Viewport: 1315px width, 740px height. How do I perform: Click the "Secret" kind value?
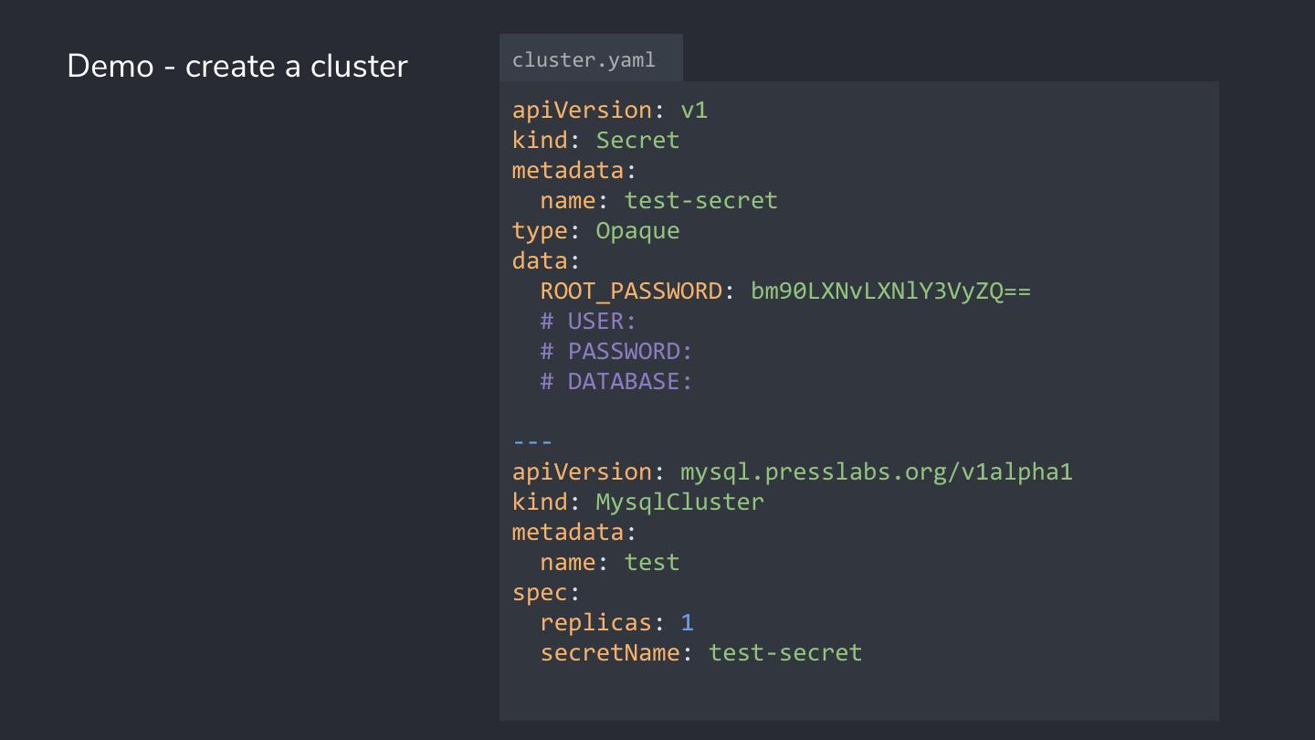pyautogui.click(x=637, y=141)
